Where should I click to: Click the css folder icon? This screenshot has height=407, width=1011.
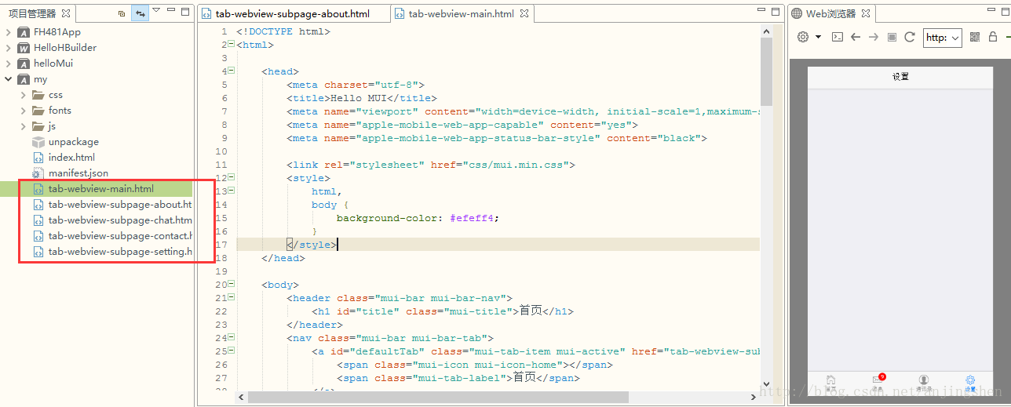(38, 95)
